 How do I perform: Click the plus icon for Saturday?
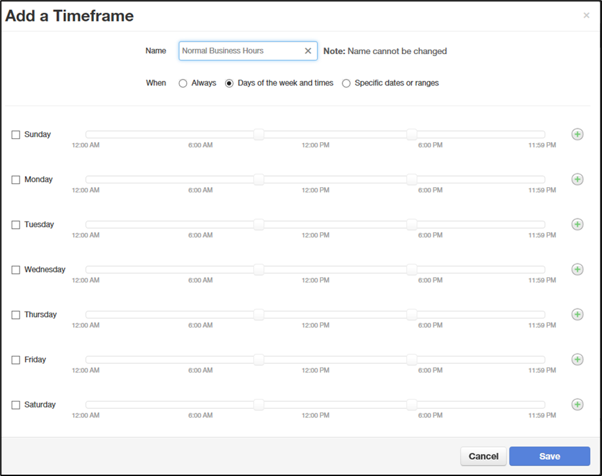coord(577,404)
